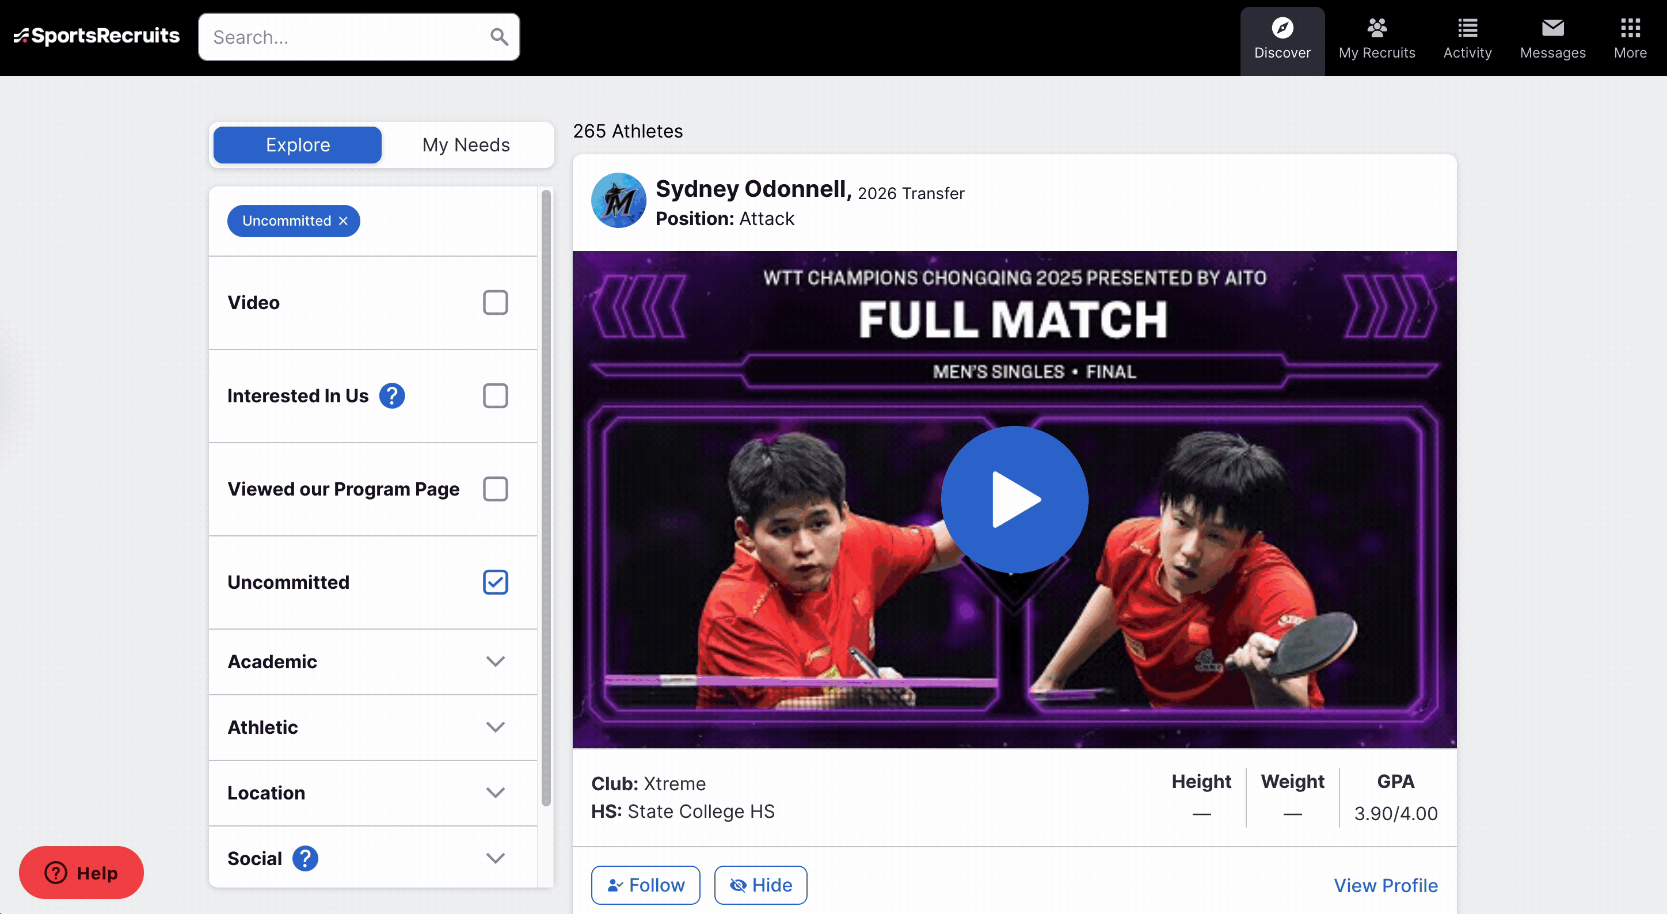
Task: Check the Interested In Us checkbox
Action: (x=495, y=396)
